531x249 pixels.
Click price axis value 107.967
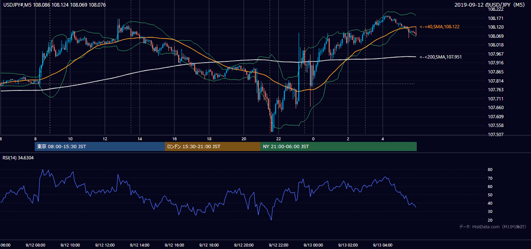tap(496, 54)
